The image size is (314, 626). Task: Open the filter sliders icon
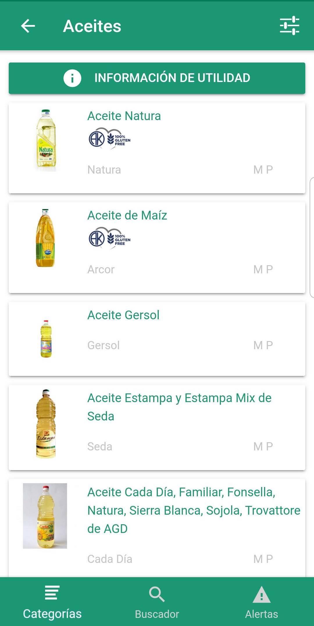click(289, 26)
